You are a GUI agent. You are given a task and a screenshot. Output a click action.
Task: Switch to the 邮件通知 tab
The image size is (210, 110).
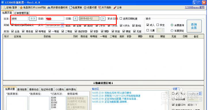pyautogui.click(x=71, y=89)
